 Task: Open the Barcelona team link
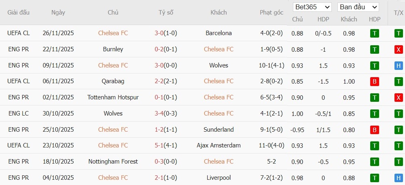click(x=218, y=33)
